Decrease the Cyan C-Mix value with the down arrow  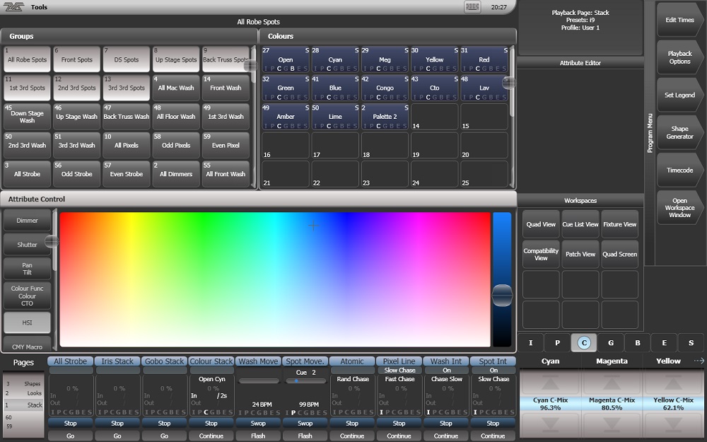(549, 424)
